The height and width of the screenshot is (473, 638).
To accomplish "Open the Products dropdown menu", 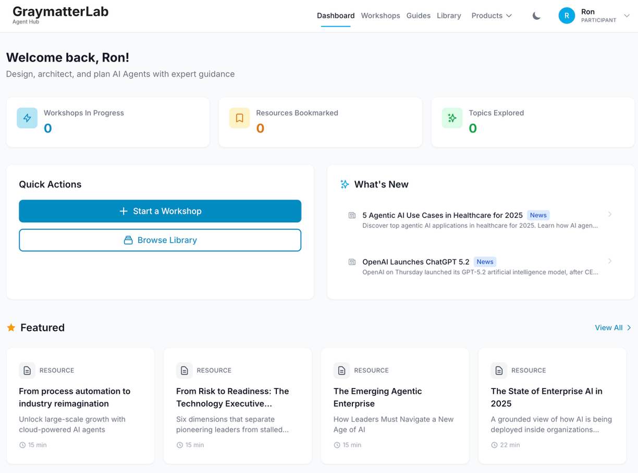I will [491, 16].
